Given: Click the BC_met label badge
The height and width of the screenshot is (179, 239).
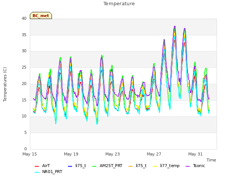Looking at the screenshot, I should [41, 16].
